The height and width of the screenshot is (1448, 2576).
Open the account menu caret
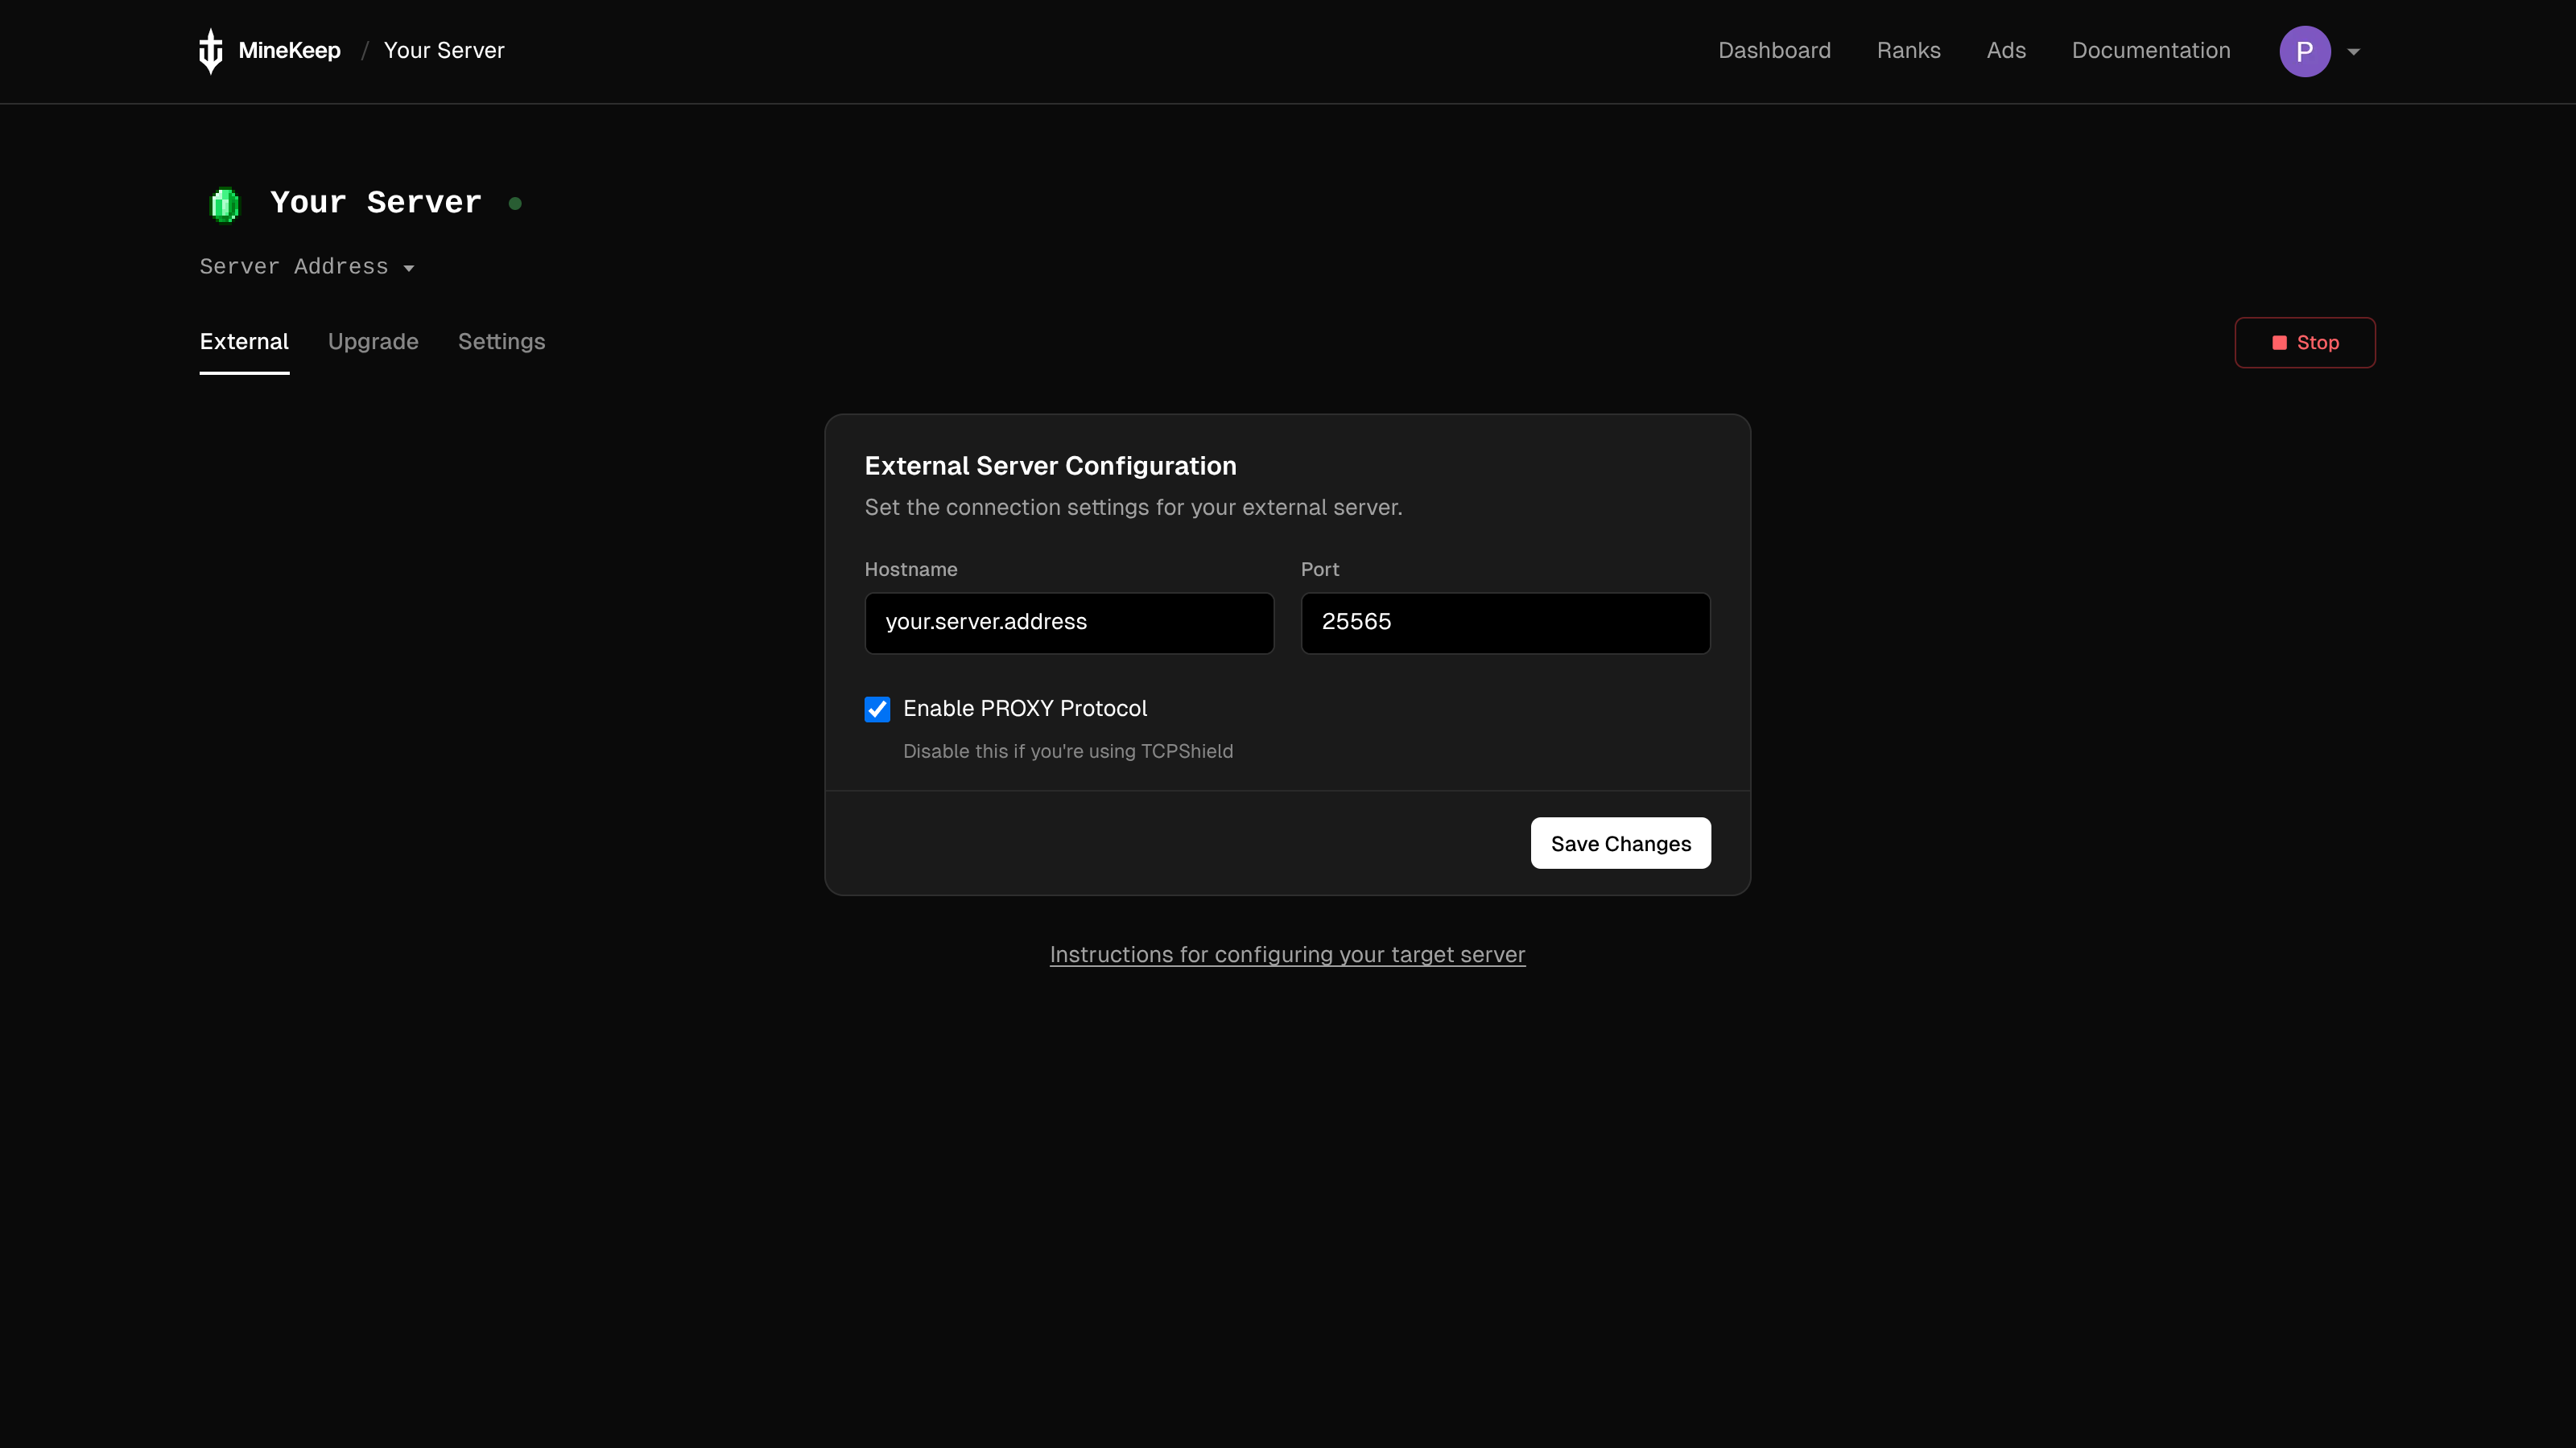coord(2354,52)
